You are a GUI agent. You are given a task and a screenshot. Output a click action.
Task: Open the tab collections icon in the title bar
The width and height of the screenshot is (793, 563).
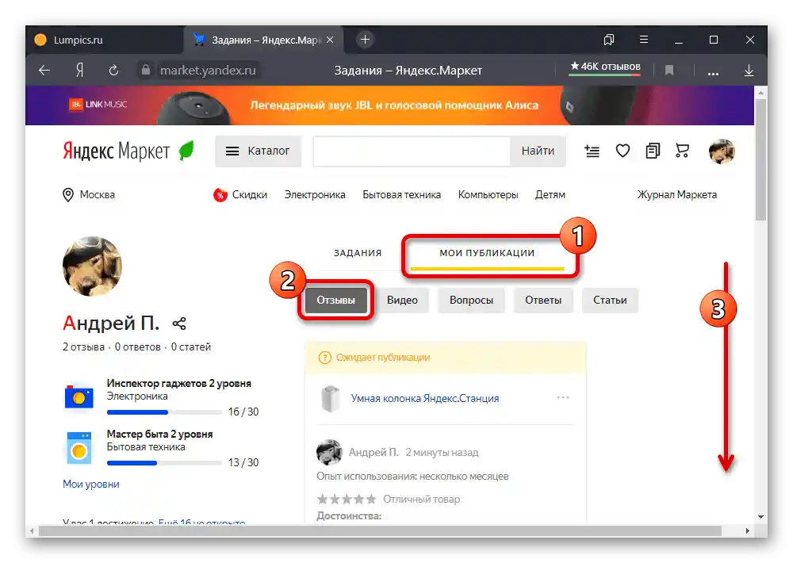point(609,40)
